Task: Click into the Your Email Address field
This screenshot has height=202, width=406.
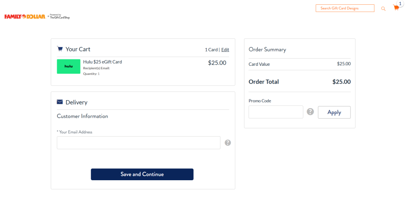Action: pyautogui.click(x=138, y=143)
